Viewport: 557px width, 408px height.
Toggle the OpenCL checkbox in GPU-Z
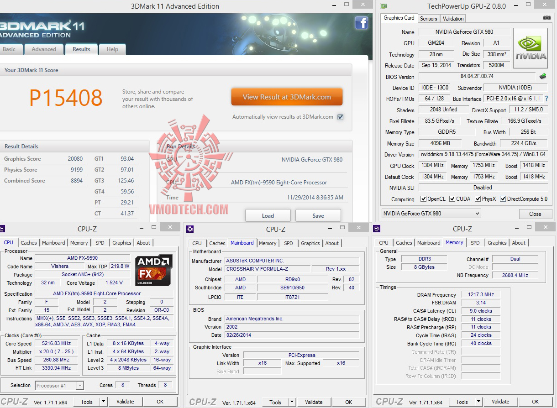(424, 199)
